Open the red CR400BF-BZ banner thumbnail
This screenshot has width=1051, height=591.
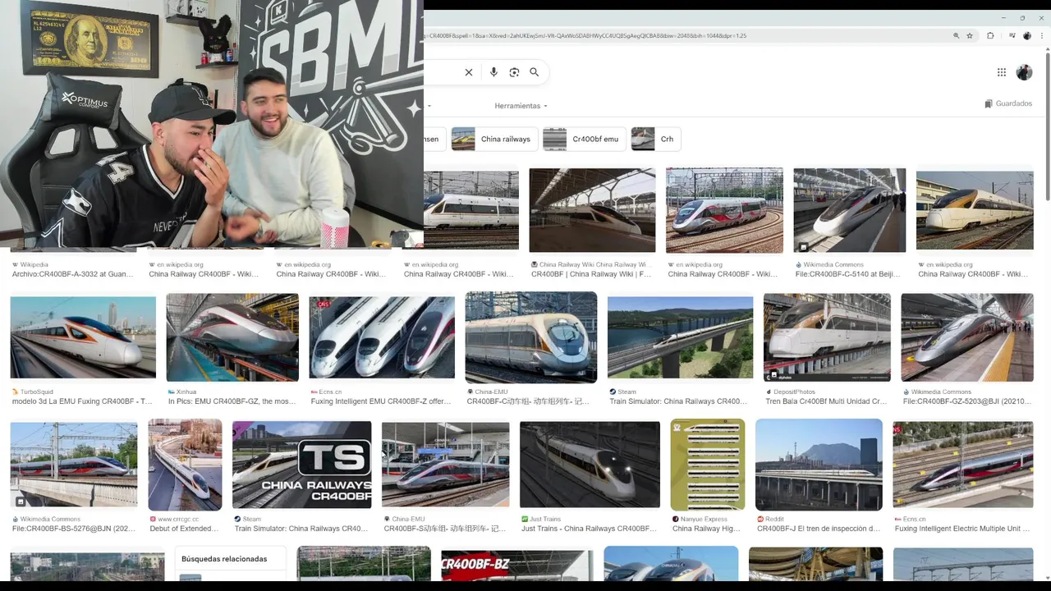(517, 567)
